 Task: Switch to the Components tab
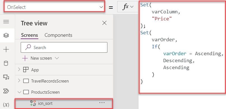coord(58,35)
